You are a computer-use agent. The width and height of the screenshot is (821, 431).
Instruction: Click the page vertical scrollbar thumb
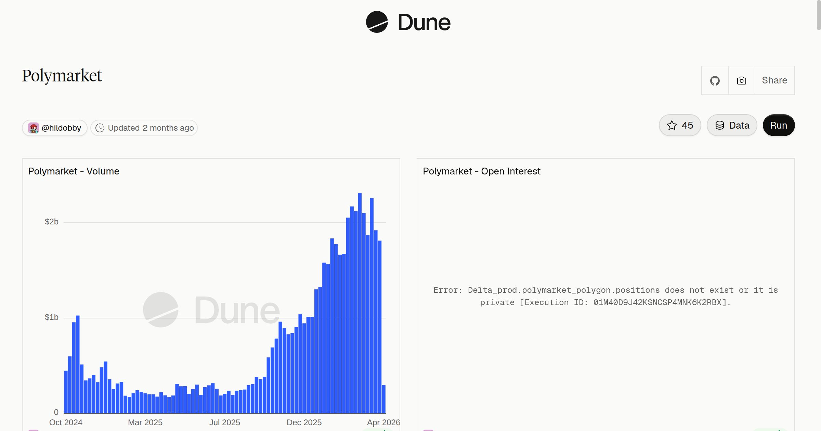click(x=818, y=15)
